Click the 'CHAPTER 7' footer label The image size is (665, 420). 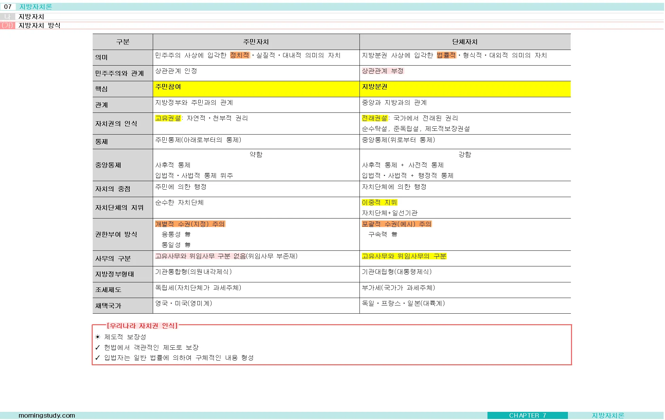pyautogui.click(x=528, y=416)
